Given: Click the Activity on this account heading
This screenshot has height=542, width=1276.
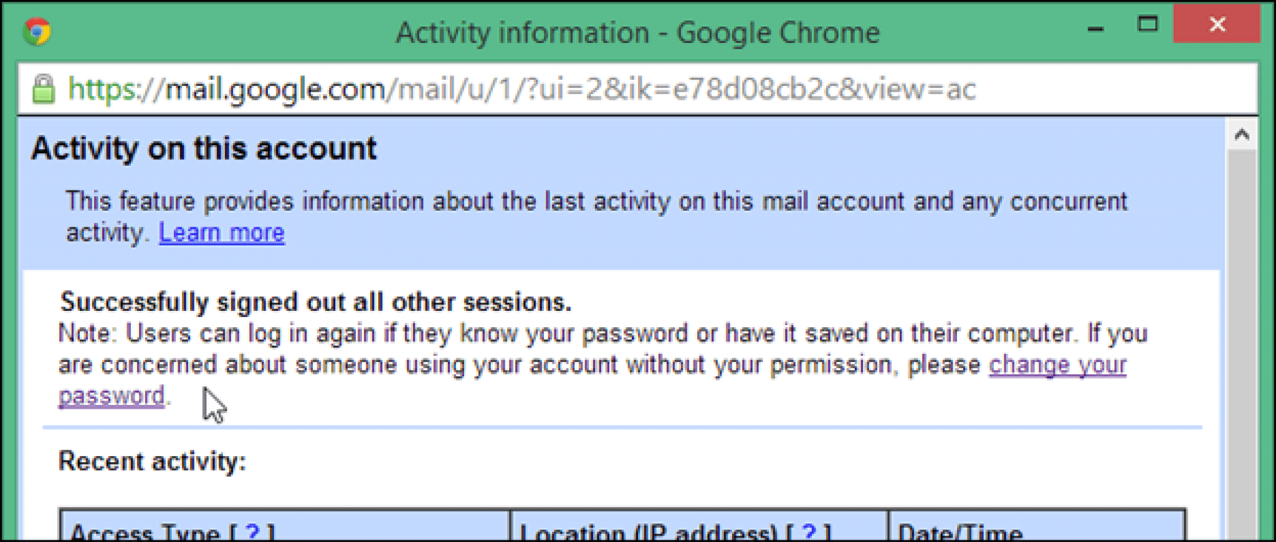Looking at the screenshot, I should coord(204,149).
